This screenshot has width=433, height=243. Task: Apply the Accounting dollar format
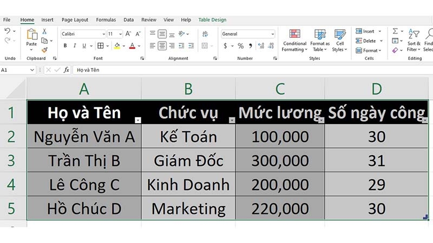point(225,46)
